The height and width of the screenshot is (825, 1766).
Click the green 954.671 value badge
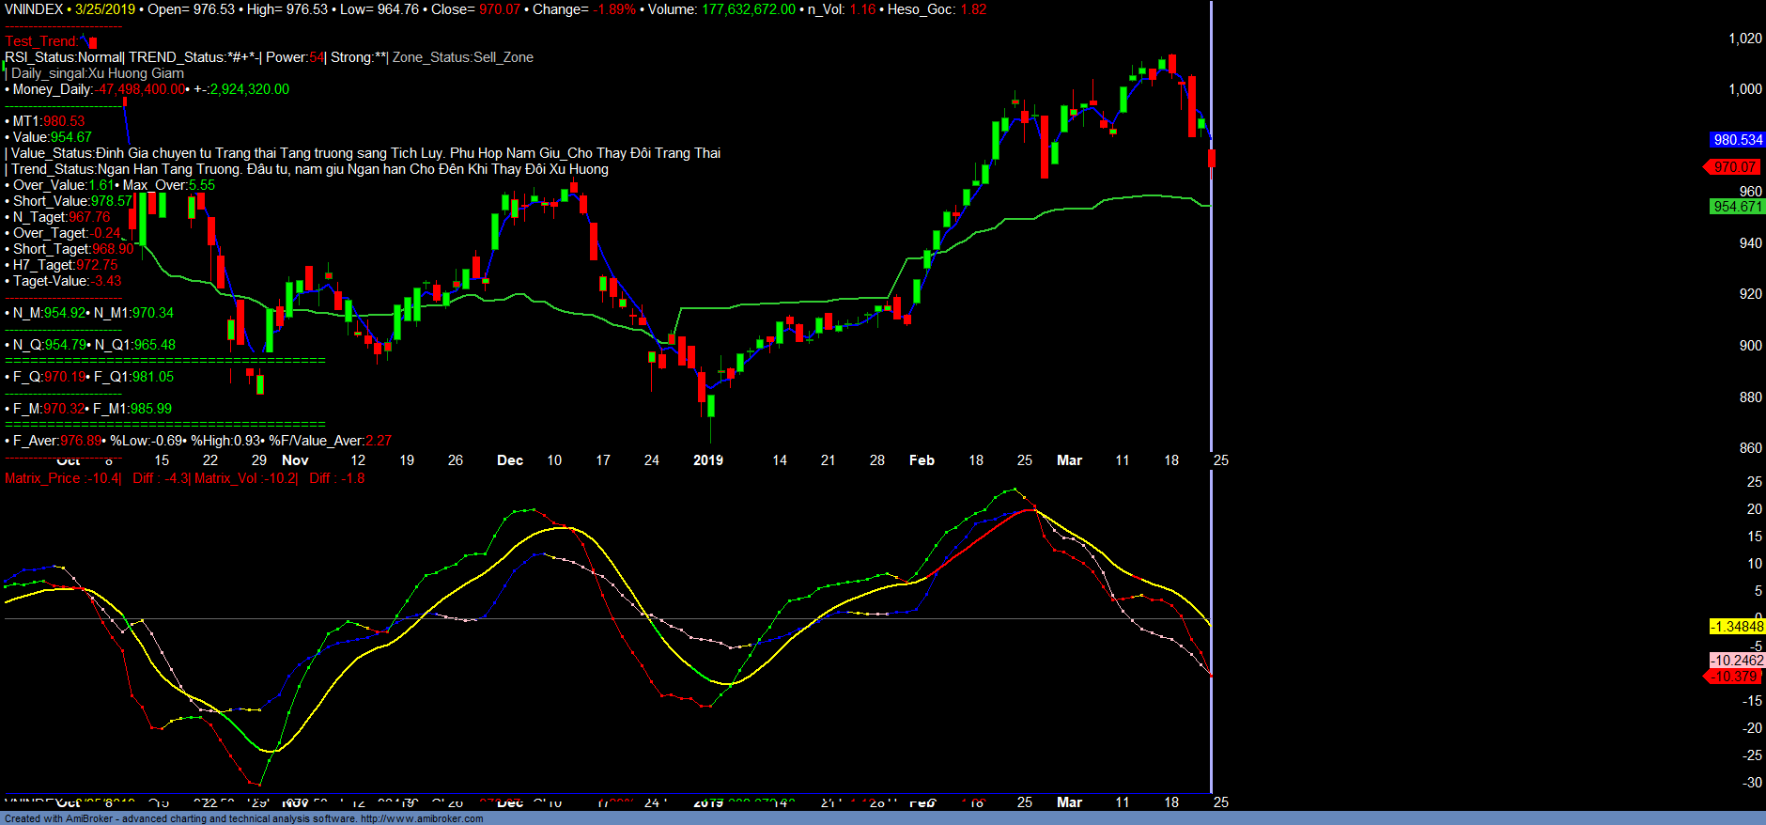1737,207
